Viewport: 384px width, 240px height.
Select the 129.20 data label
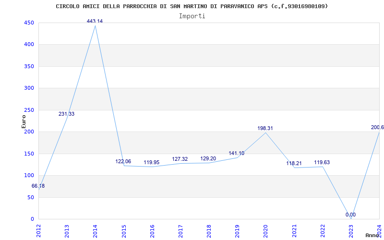point(208,158)
